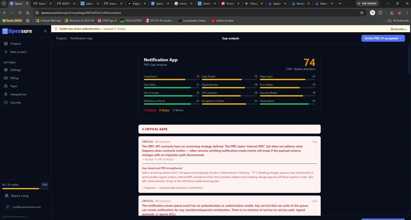This screenshot has width=411, height=220.
Task: Hide the queue authentication critical gap card
Action: [x=314, y=201]
